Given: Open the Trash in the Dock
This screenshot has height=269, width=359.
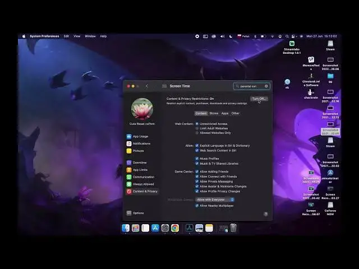Looking at the screenshot, I should (x=233, y=228).
